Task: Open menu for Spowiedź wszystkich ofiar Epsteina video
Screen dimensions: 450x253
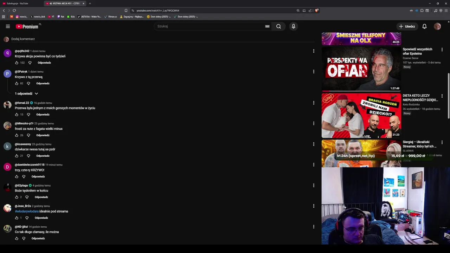Action: pos(442,50)
